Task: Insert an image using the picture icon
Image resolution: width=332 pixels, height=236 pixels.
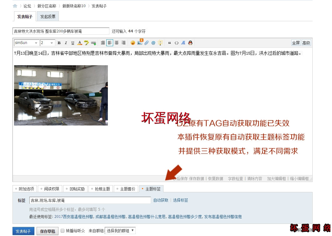Action: tap(140, 42)
